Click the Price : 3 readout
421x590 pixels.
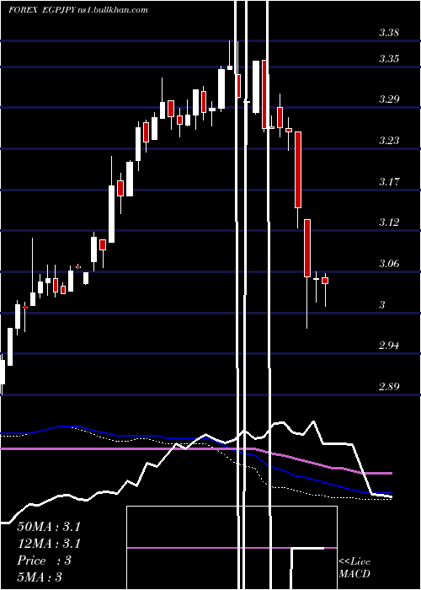coord(44,560)
